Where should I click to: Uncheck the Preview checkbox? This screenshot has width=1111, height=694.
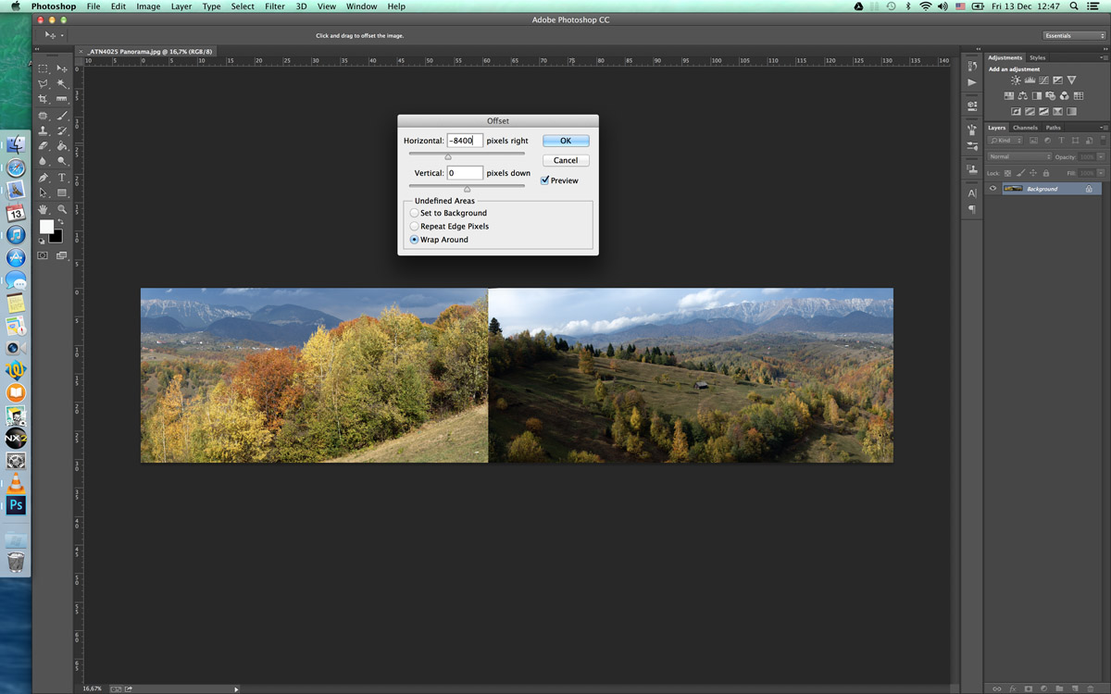pyautogui.click(x=545, y=180)
